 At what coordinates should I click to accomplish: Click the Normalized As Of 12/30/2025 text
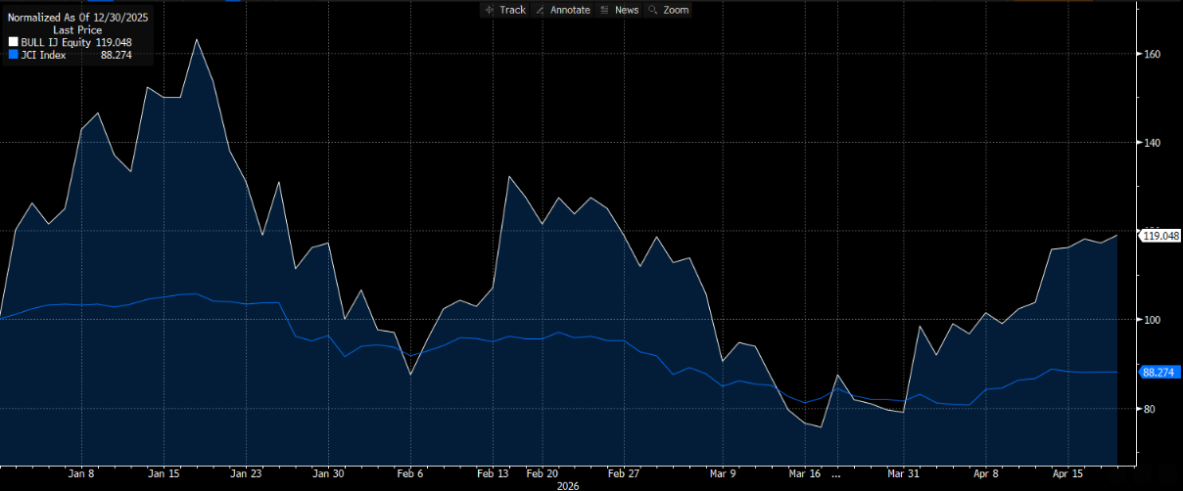coord(76,18)
